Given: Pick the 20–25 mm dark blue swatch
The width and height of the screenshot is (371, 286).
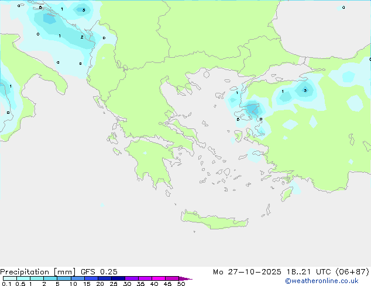Looking at the screenshot, I should point(105,278).
